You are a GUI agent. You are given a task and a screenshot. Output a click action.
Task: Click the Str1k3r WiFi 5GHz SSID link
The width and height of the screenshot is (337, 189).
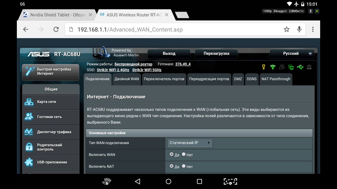(x=147, y=70)
